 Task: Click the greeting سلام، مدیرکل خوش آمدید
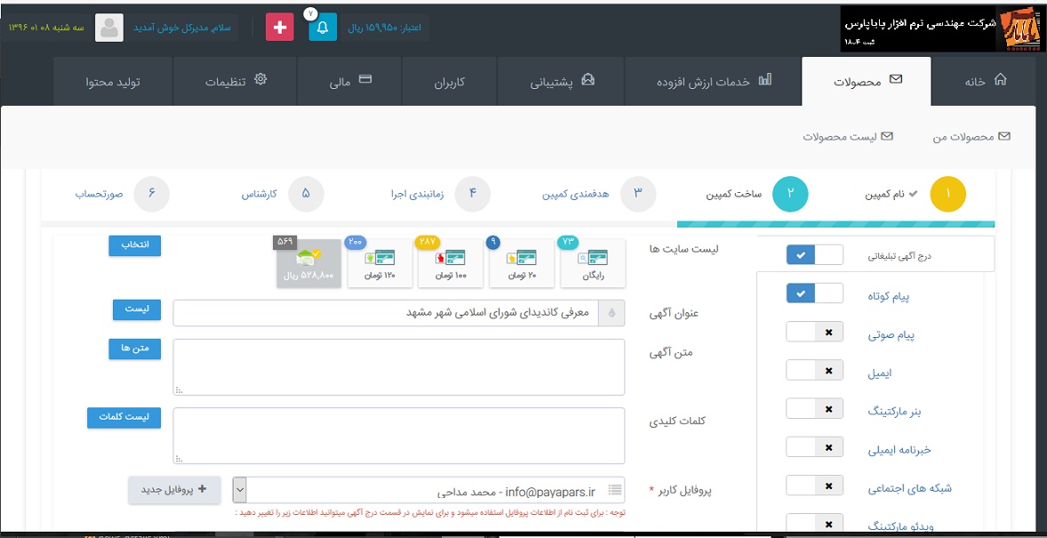click(x=181, y=28)
